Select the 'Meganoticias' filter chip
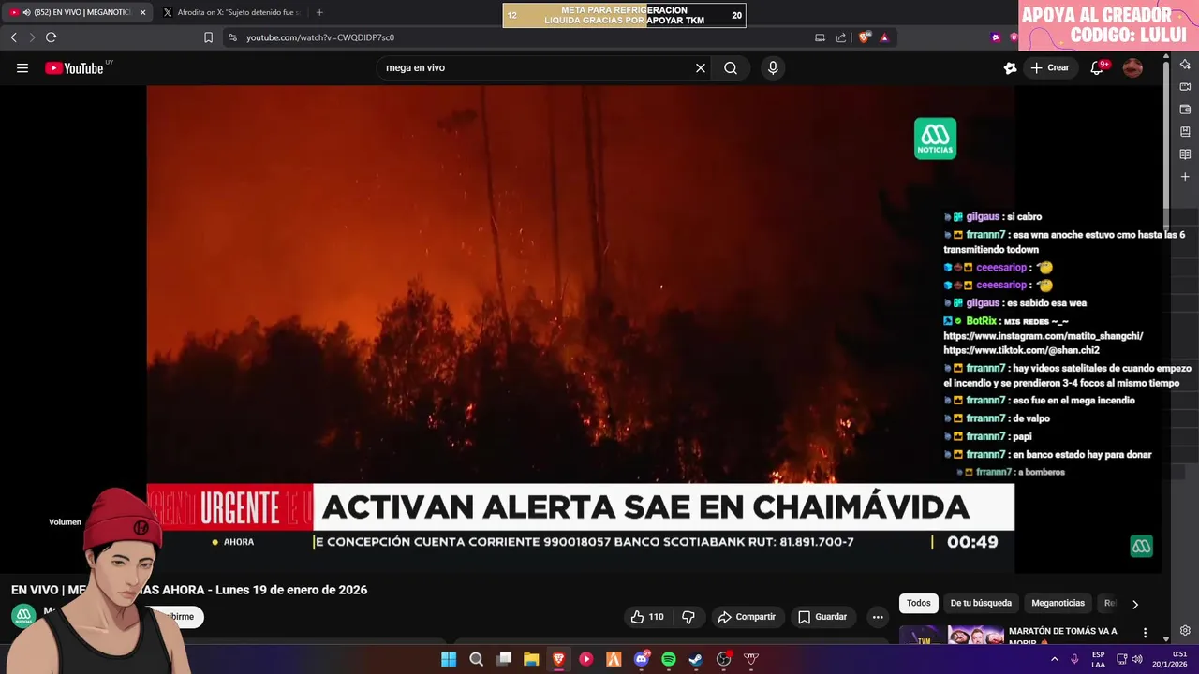1199x674 pixels. point(1058,604)
